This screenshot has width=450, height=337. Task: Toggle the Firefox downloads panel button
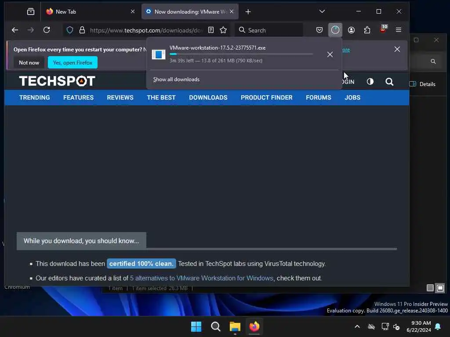(335, 30)
